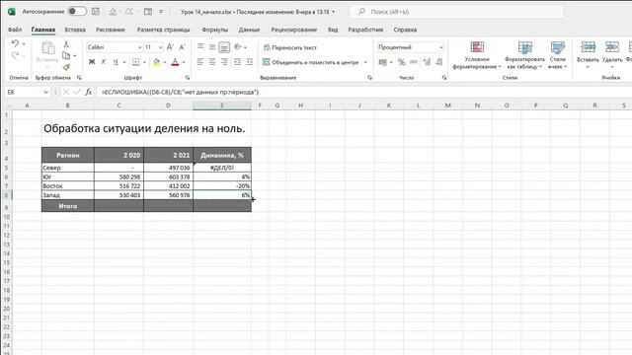This screenshot has height=355, width=632.
Task: Center text horizontally
Action: pyautogui.click(x=212, y=62)
